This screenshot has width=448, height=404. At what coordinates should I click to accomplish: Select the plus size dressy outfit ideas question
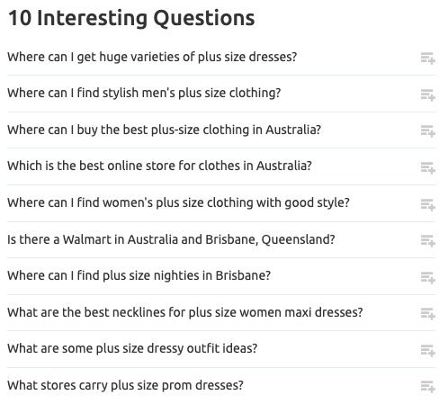(x=132, y=348)
